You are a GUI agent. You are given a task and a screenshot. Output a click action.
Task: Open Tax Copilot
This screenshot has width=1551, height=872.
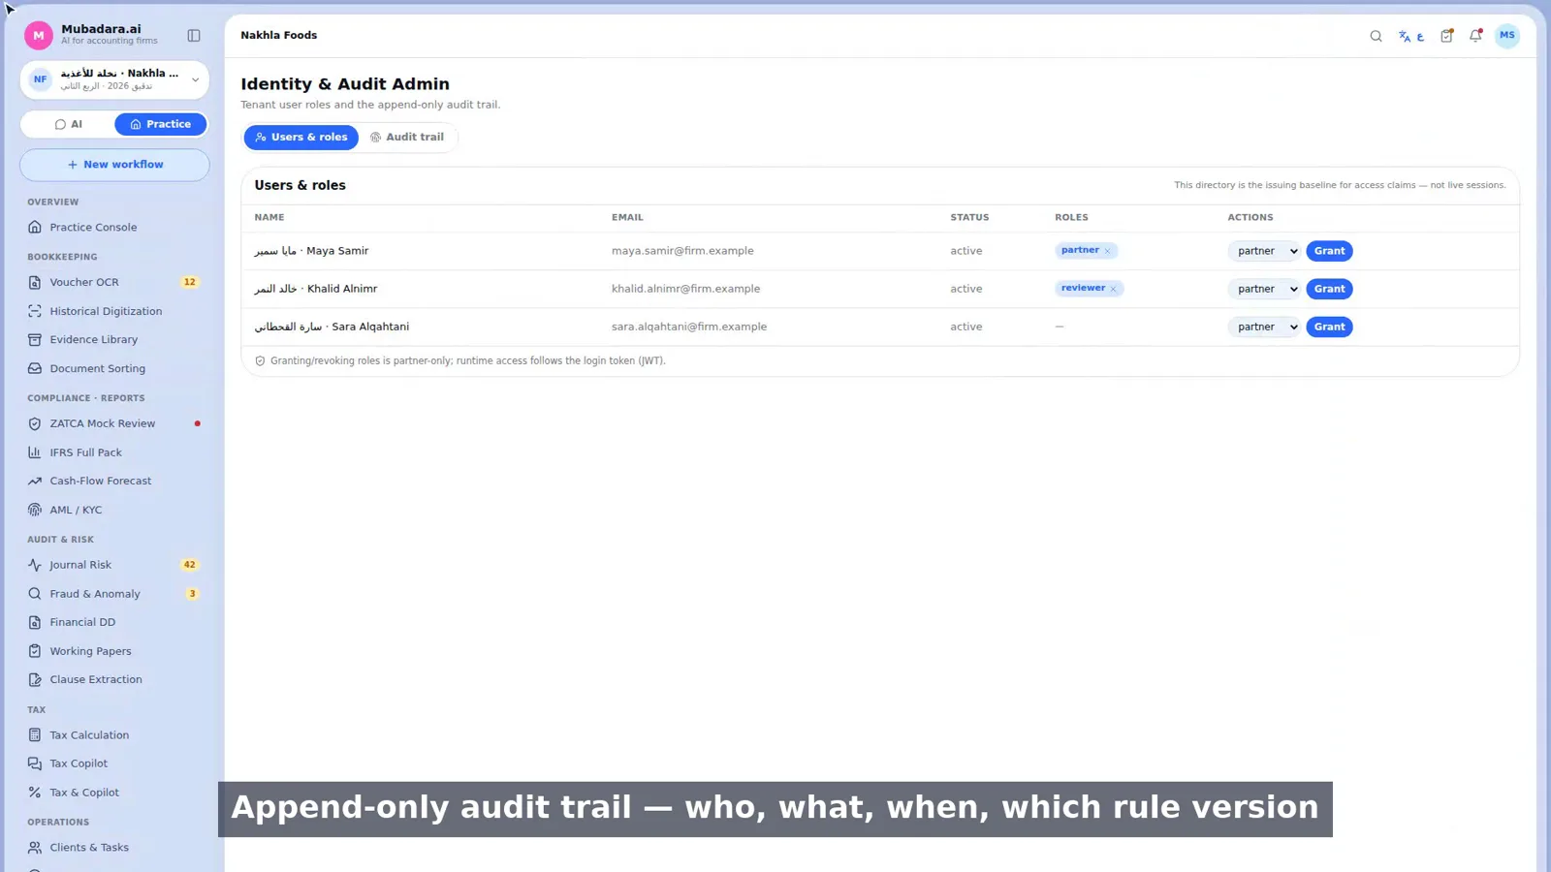pos(114,763)
